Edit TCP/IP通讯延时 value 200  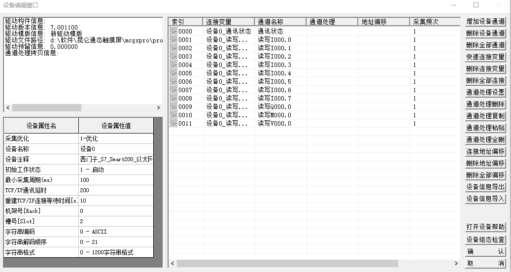point(116,190)
